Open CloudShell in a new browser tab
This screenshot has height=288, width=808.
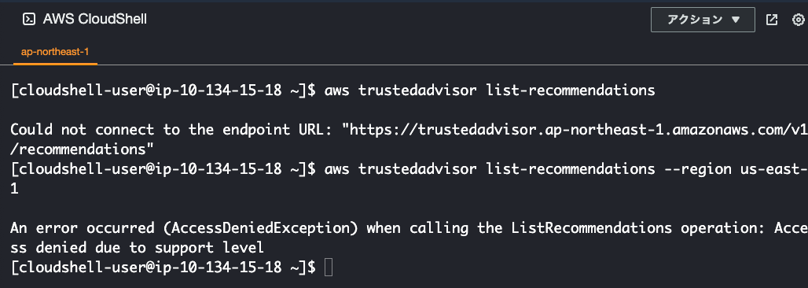(771, 20)
